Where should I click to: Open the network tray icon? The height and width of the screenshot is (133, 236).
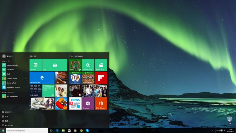pos(216,130)
